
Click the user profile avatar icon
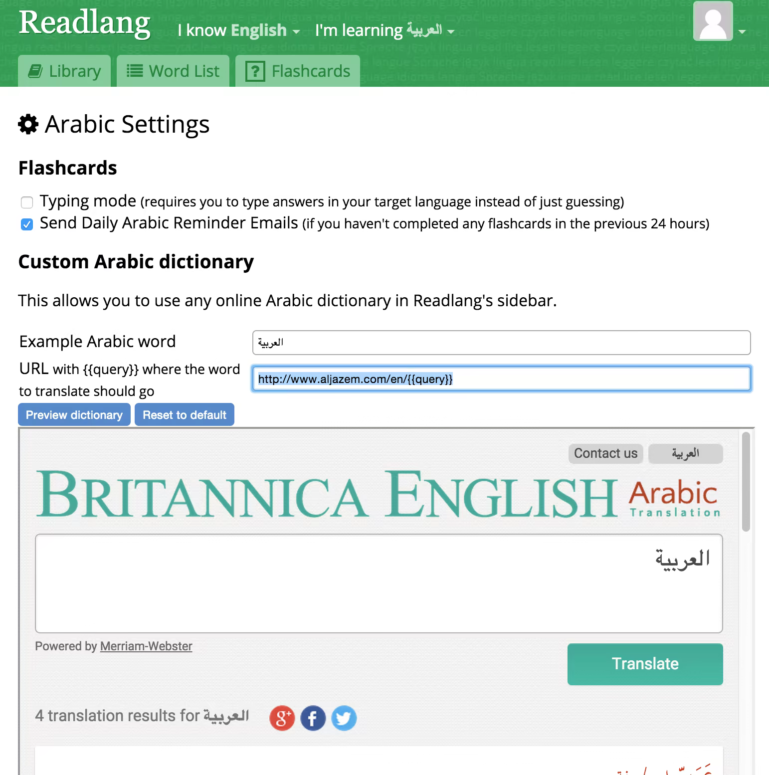tap(713, 21)
